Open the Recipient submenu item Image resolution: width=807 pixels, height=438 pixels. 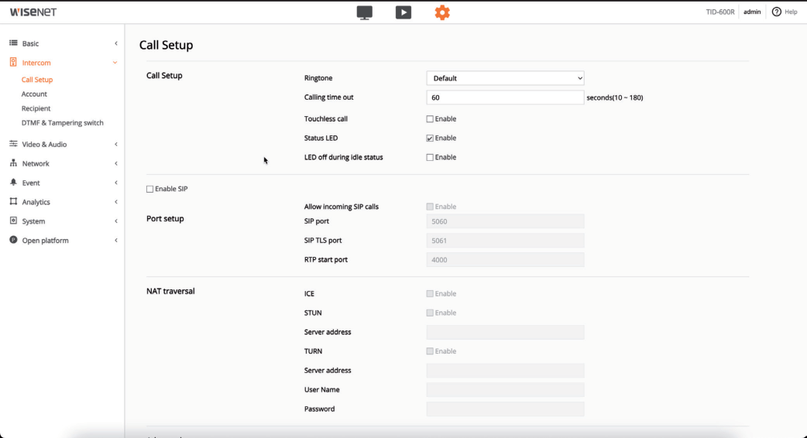[x=36, y=108]
